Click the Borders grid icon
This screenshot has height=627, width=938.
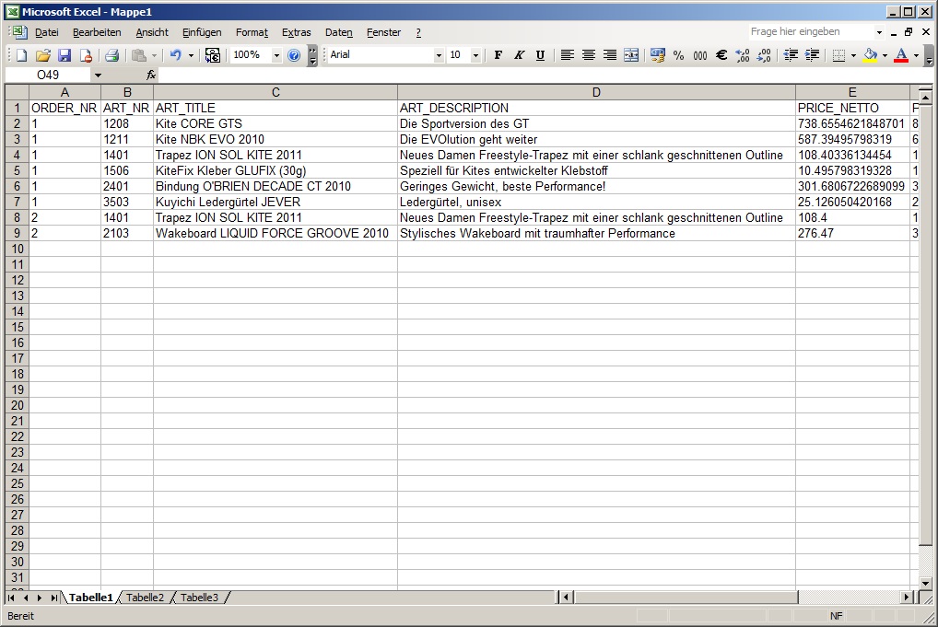tap(838, 55)
